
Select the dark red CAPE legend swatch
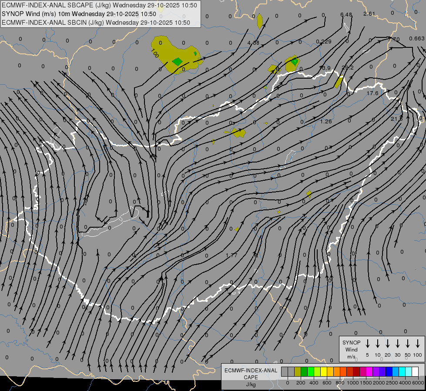point(356,372)
